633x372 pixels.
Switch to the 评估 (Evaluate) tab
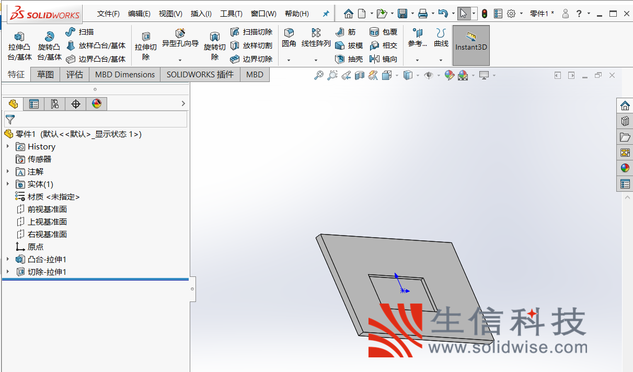(x=75, y=74)
